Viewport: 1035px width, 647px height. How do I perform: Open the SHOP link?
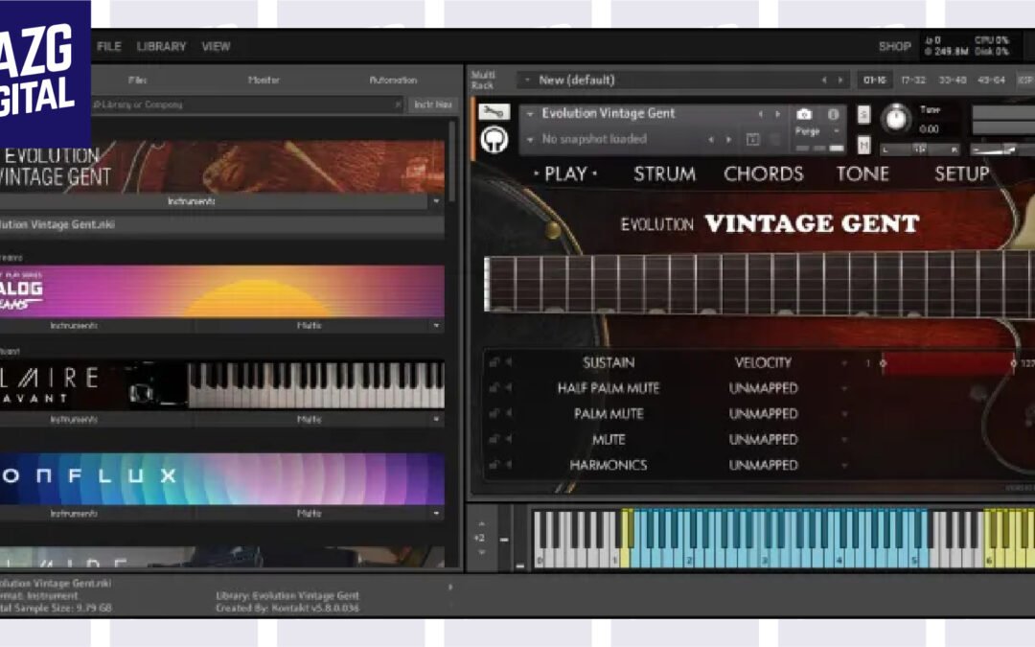[894, 46]
